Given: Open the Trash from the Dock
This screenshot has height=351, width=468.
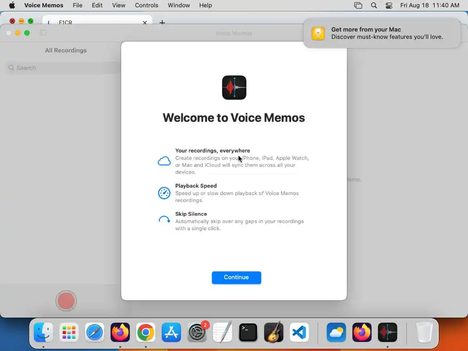Looking at the screenshot, I should (x=424, y=332).
